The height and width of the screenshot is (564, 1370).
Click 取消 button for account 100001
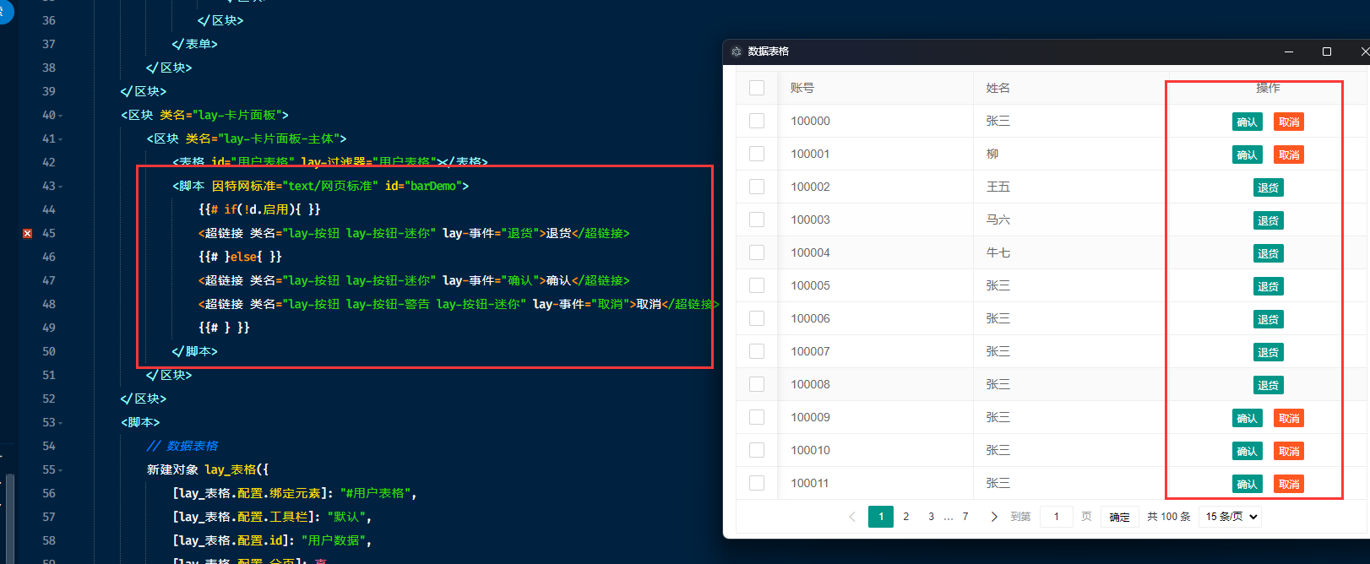[1289, 155]
